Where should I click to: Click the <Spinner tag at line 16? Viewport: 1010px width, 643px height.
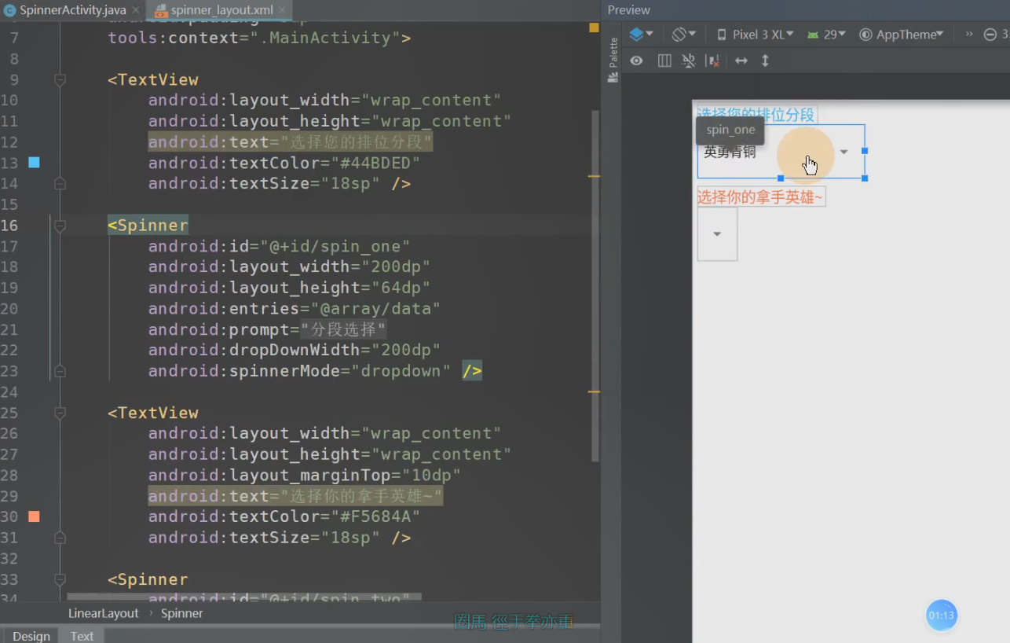148,226
